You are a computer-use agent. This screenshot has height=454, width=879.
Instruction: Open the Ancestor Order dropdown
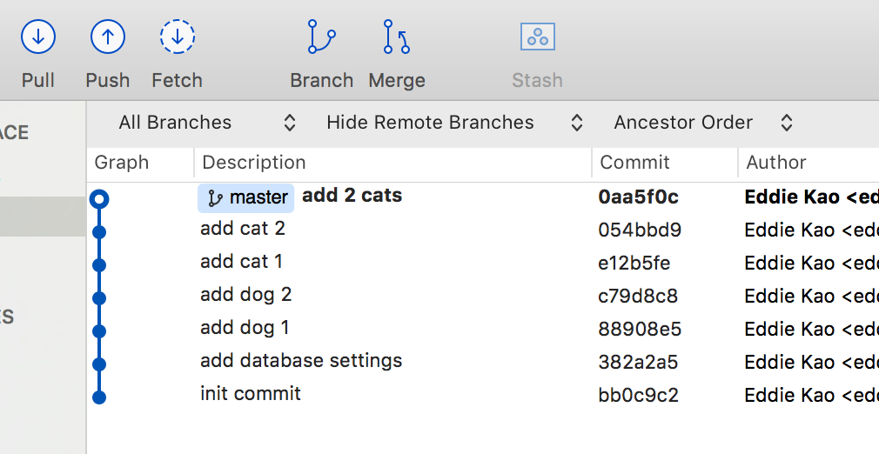703,123
